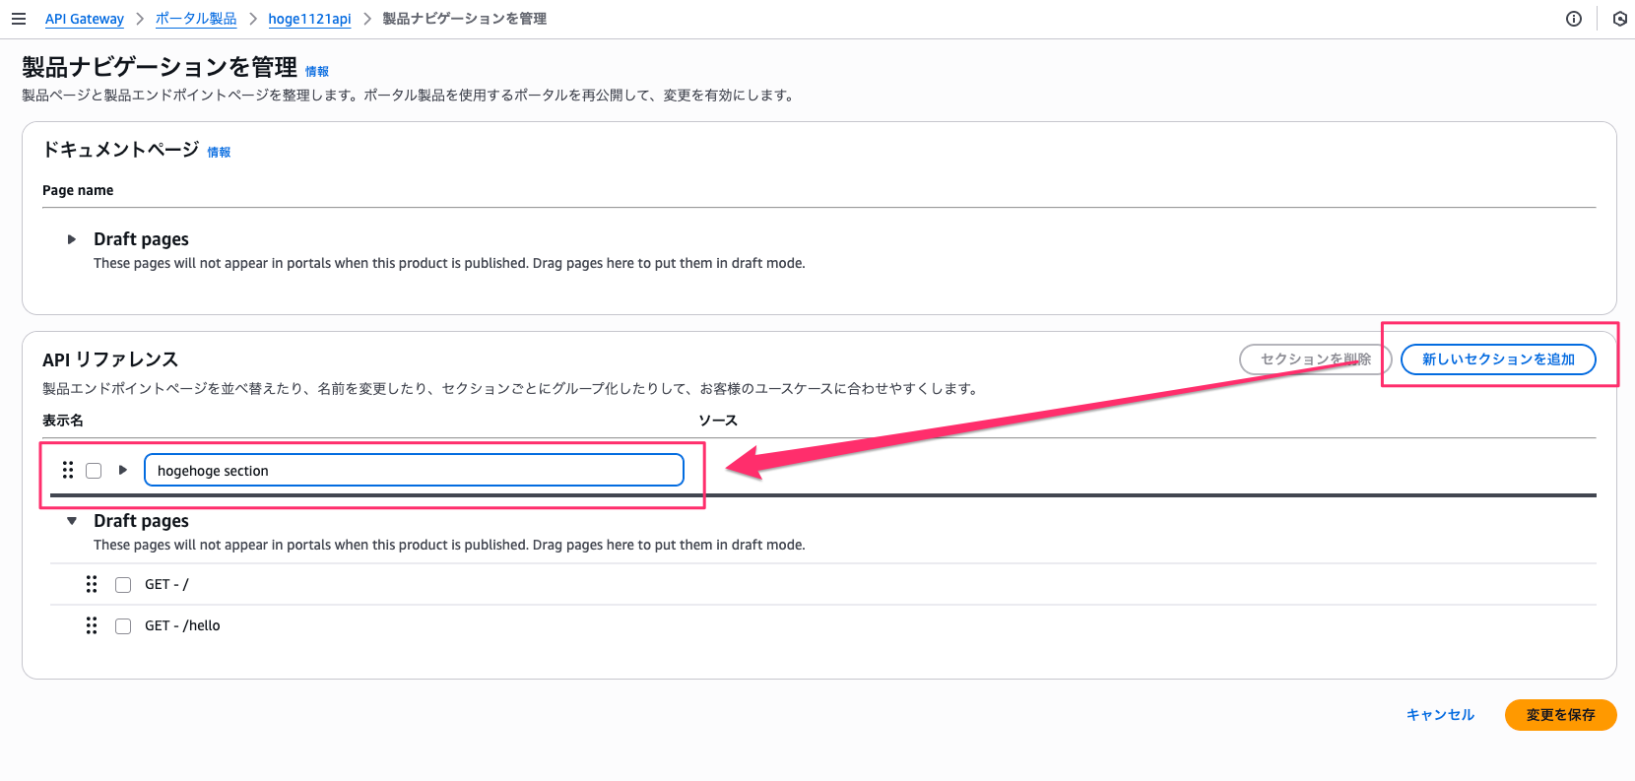Click the hexagon settings icon in header
The height and width of the screenshot is (781, 1635).
coord(1619,19)
